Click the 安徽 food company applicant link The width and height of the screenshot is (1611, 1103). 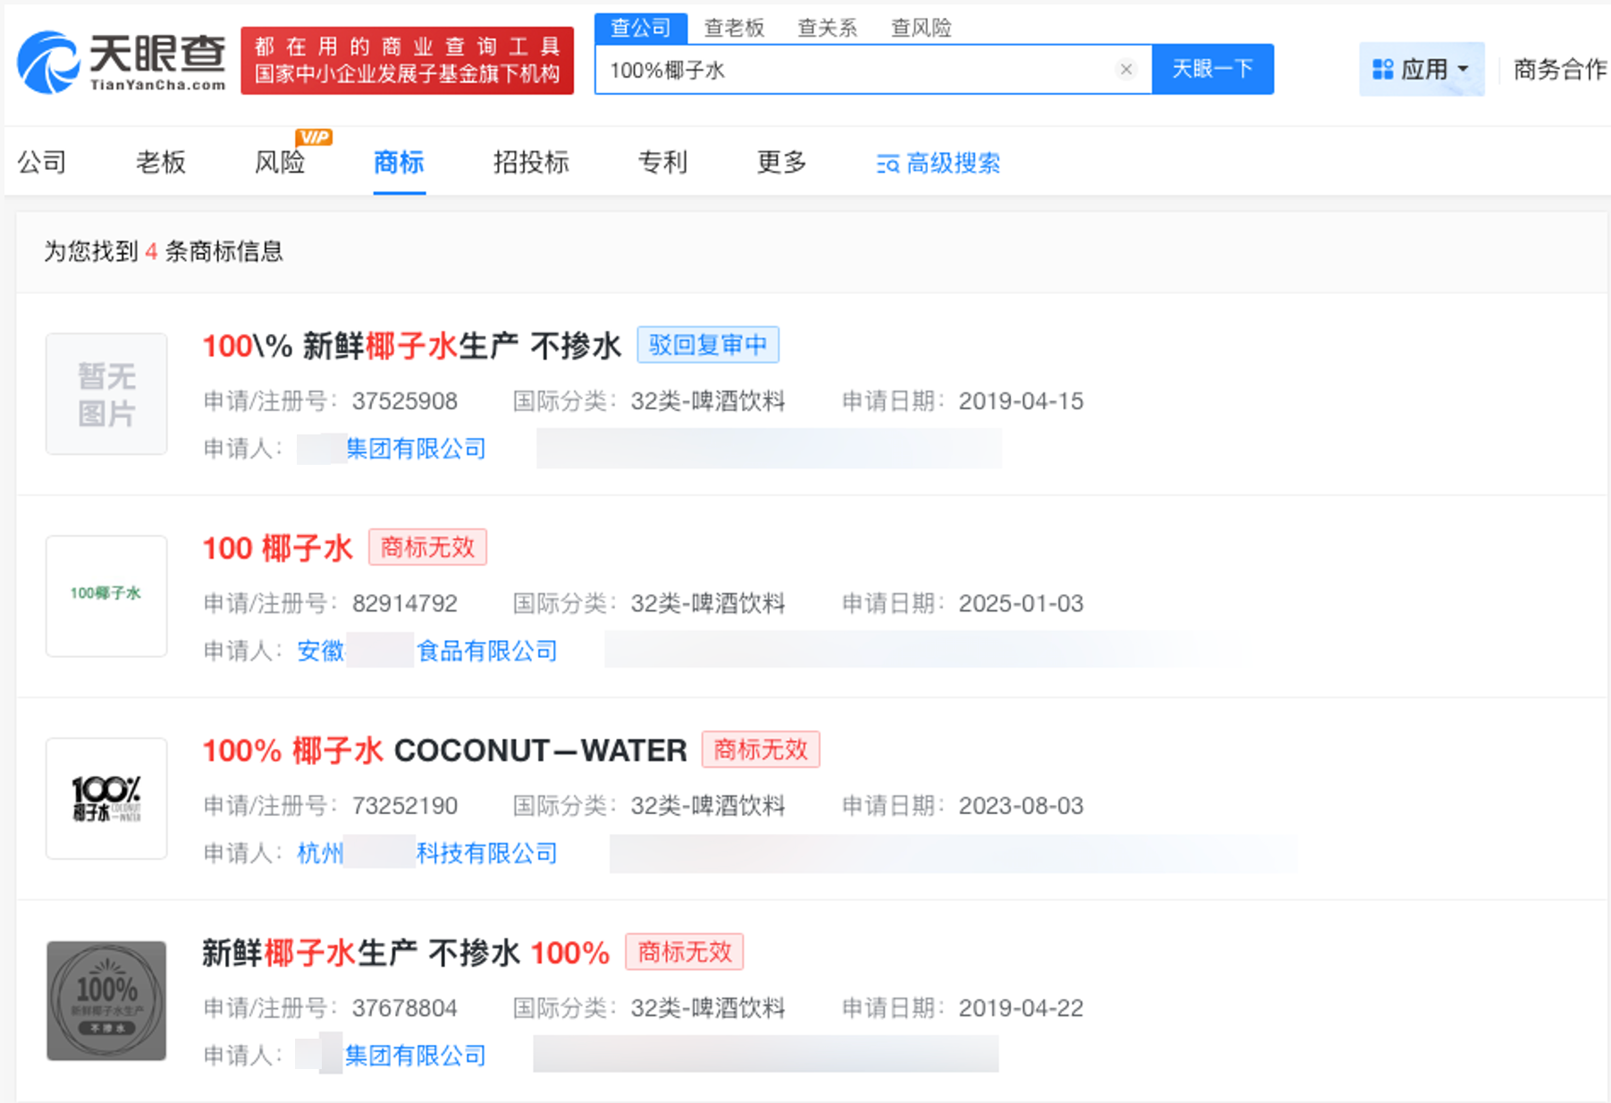[426, 651]
